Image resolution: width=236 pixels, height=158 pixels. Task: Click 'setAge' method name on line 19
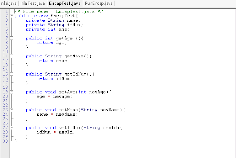click(x=67, y=92)
